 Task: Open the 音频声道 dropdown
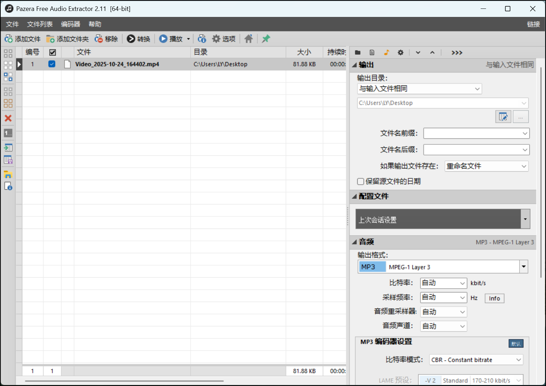click(x=444, y=326)
